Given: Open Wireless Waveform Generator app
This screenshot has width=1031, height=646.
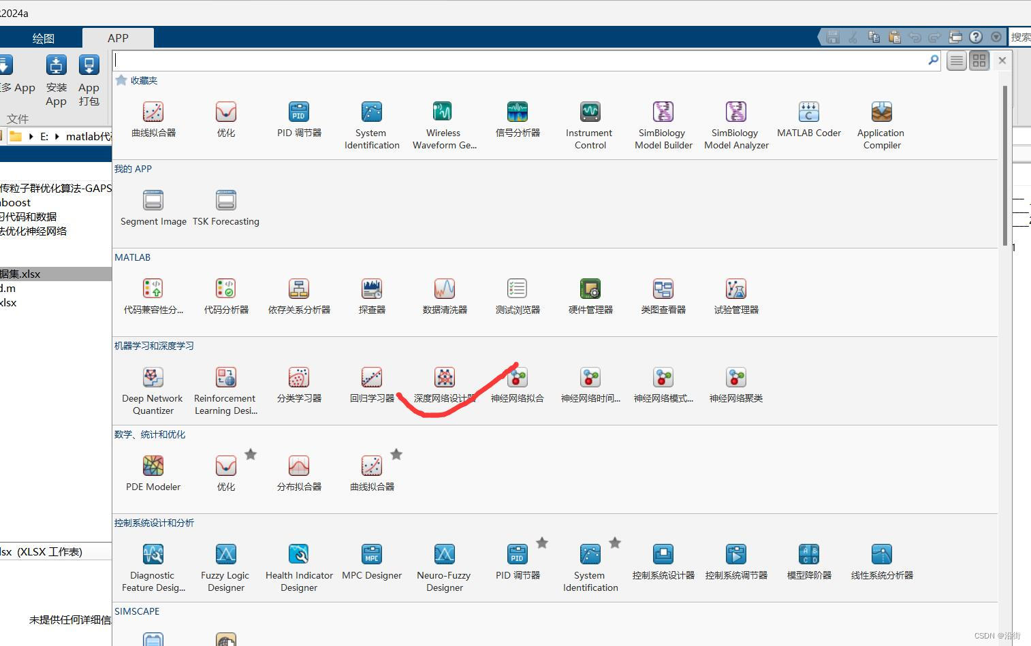Looking at the screenshot, I should [x=445, y=126].
